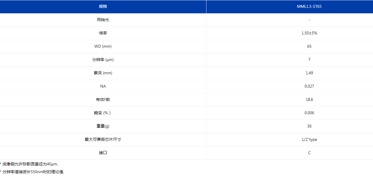Select the 接口 row label
The image size is (373, 181).
click(x=103, y=153)
